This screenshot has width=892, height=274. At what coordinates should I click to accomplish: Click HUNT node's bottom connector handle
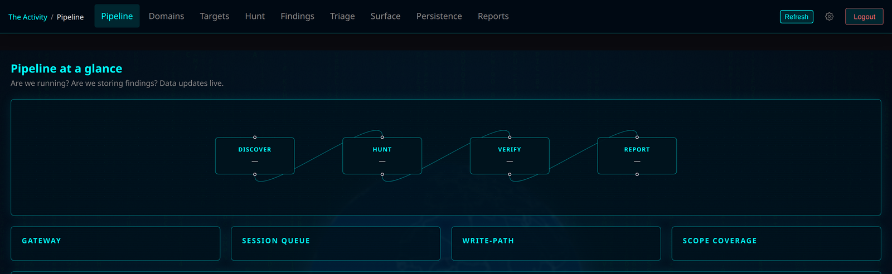(x=382, y=174)
